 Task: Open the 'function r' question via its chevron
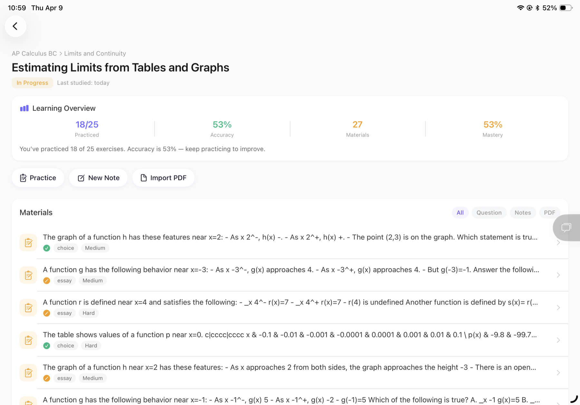(x=558, y=307)
